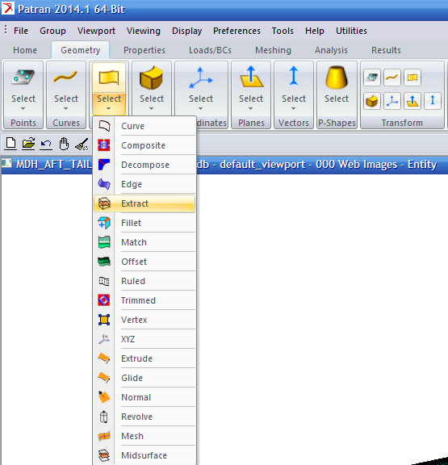Choose Edge surface method
This screenshot has height=465, width=448.
point(144,184)
